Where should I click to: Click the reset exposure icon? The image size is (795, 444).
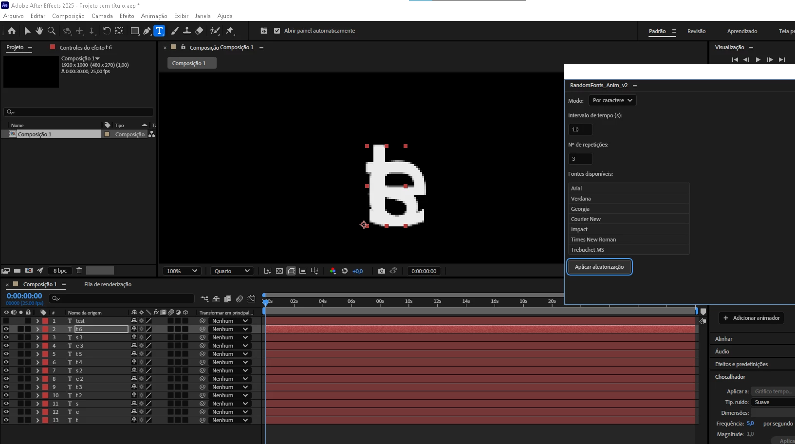[345, 271]
